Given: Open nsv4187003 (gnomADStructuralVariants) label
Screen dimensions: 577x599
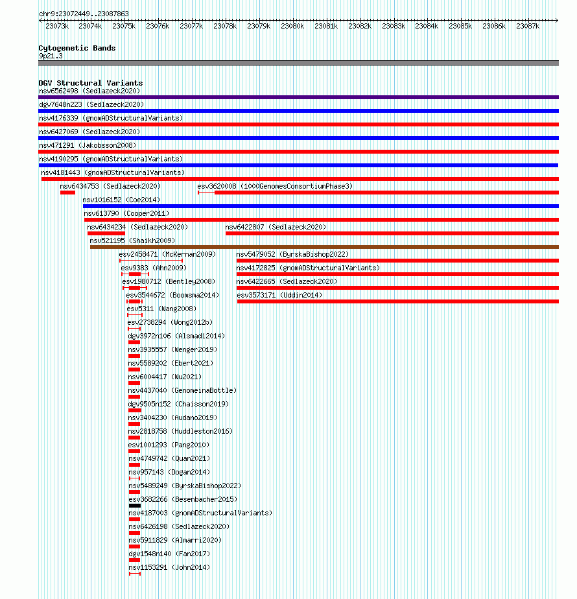Looking at the screenshot, I should 200,513.
